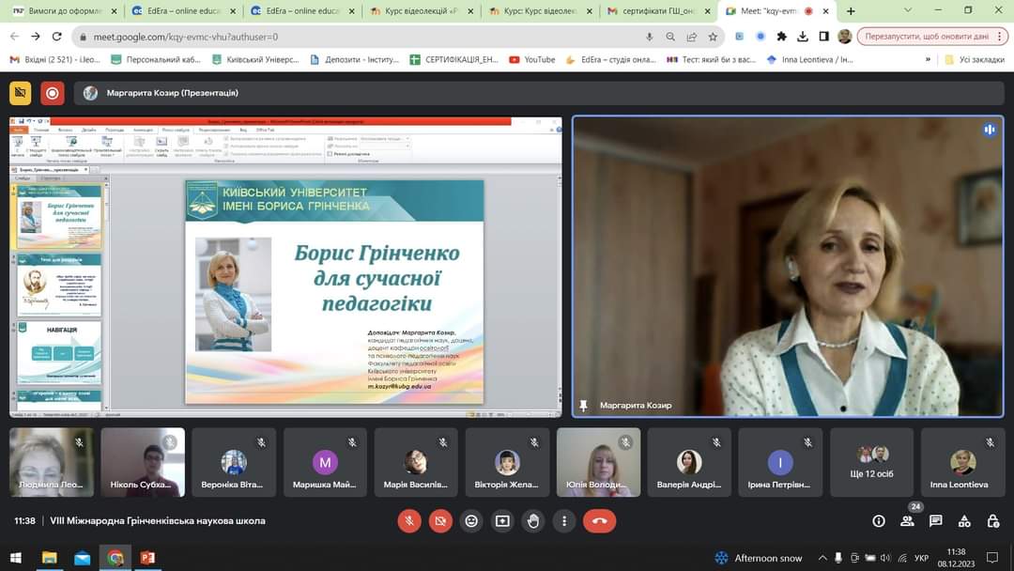The width and height of the screenshot is (1014, 571).
Task: Select Юлія Володи... participant video tile
Action: [598, 462]
